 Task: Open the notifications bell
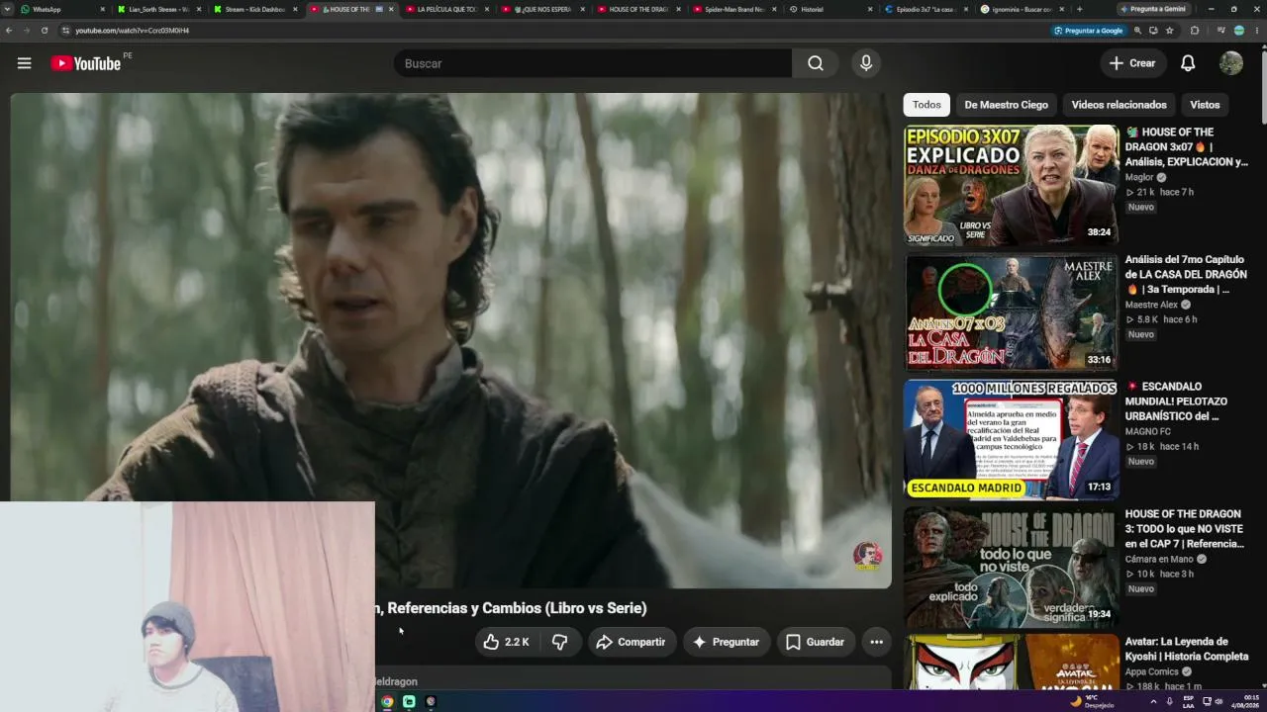[1188, 63]
